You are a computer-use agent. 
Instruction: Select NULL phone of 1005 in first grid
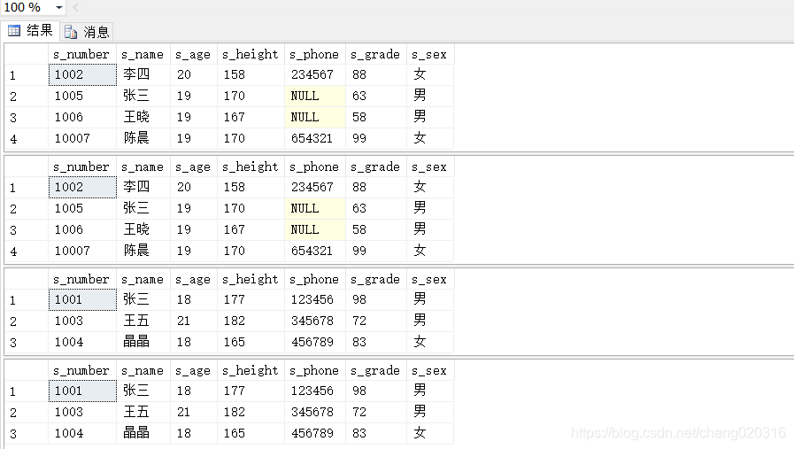[x=315, y=97]
